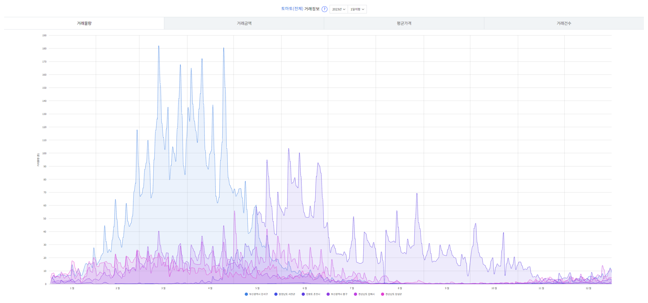The width and height of the screenshot is (648, 303).
Task: Open the help icon next to 거래정보
Action: tap(324, 9)
